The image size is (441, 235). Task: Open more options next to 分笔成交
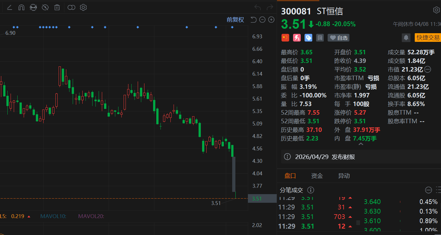click(x=429, y=190)
